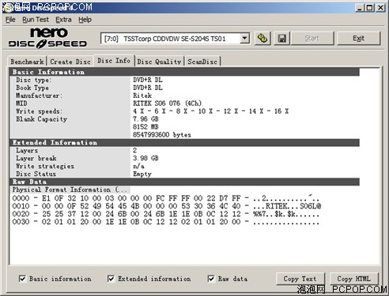The width and height of the screenshot is (389, 296).
Task: Click the Layer break 3.98 GB value
Action: pyautogui.click(x=145, y=158)
